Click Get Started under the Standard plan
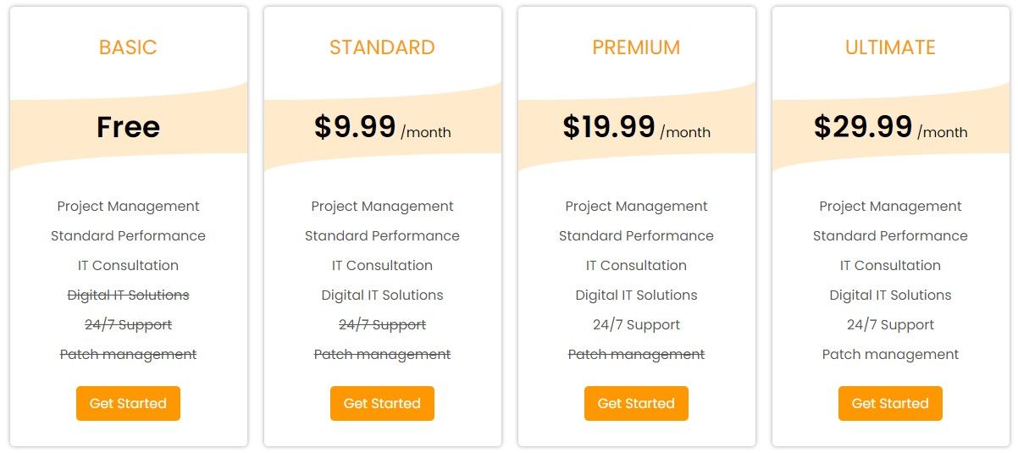Viewport: 1018px width, 453px height. point(382,403)
